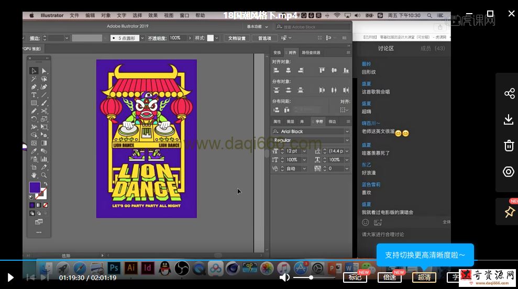Click the 倍速 speed button

click(x=390, y=277)
